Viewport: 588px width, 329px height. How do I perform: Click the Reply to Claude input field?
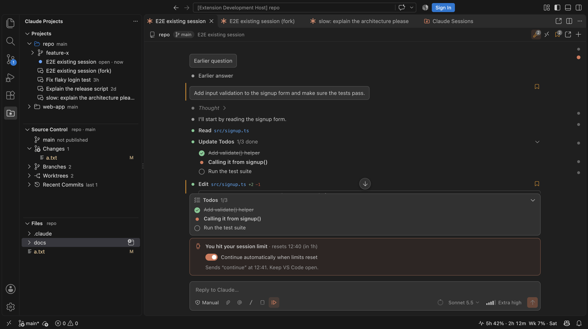365,290
